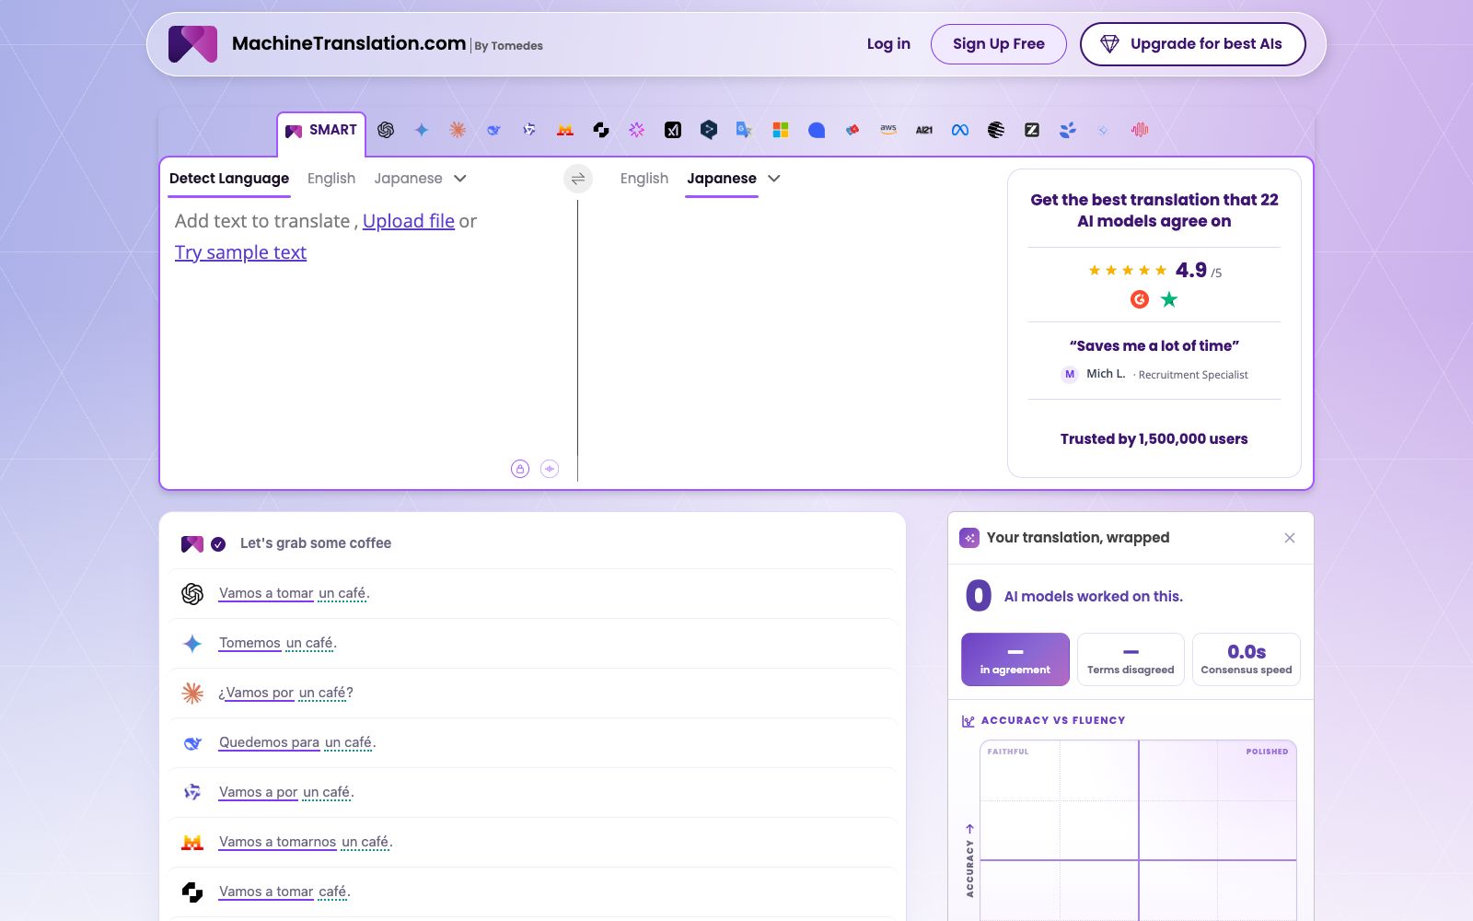Click the Upload file link
Screen dimensions: 1473x921
click(x=409, y=221)
